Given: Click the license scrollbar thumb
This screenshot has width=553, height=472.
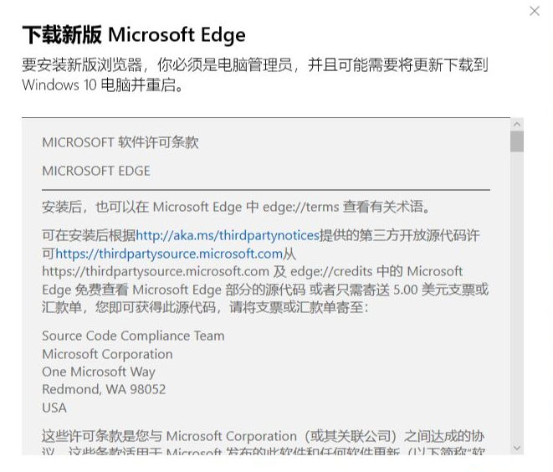Looking at the screenshot, I should [516, 141].
